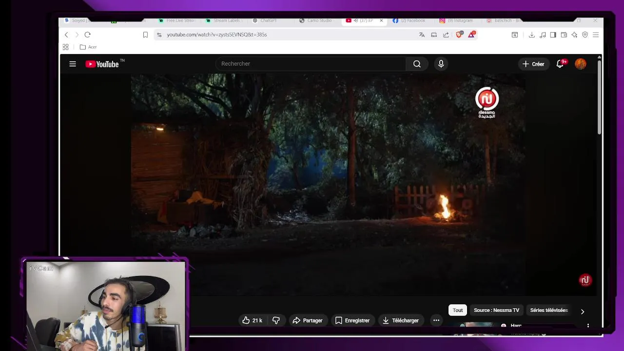624x351 pixels.
Task: Open browser main hamburger menu
Action: click(x=596, y=35)
